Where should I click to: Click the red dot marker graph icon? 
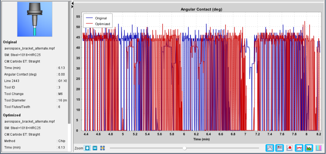[290, 148]
